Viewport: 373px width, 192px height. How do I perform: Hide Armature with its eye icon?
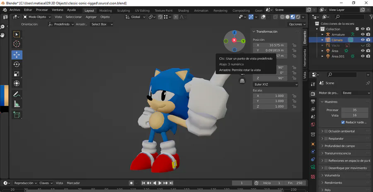click(x=363, y=34)
